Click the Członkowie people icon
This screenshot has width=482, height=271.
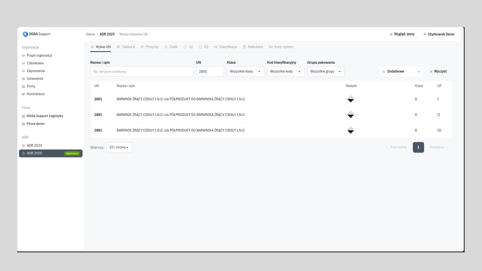tap(23, 63)
